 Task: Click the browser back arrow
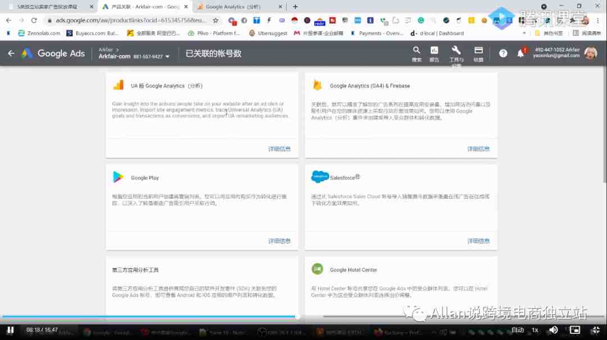point(8,20)
